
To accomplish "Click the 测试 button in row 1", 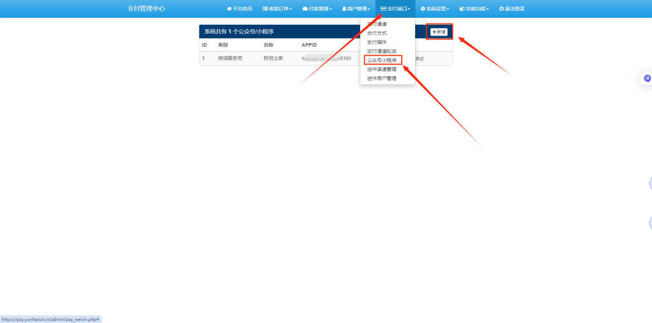I will pyautogui.click(x=420, y=59).
